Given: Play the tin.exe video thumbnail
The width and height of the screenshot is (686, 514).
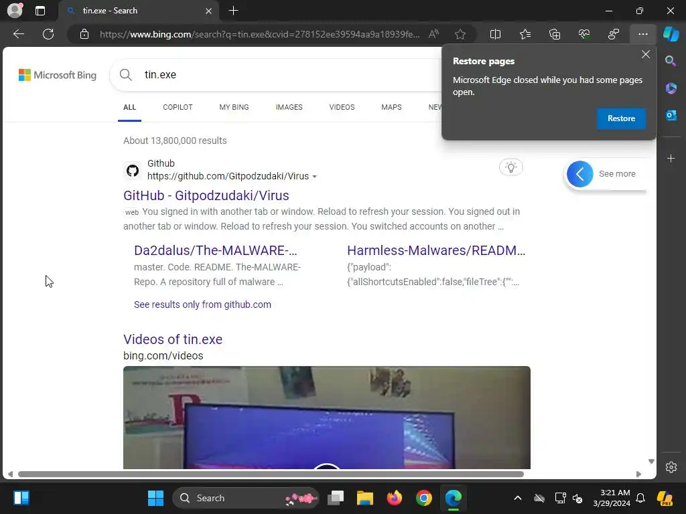Looking at the screenshot, I should tap(327, 418).
